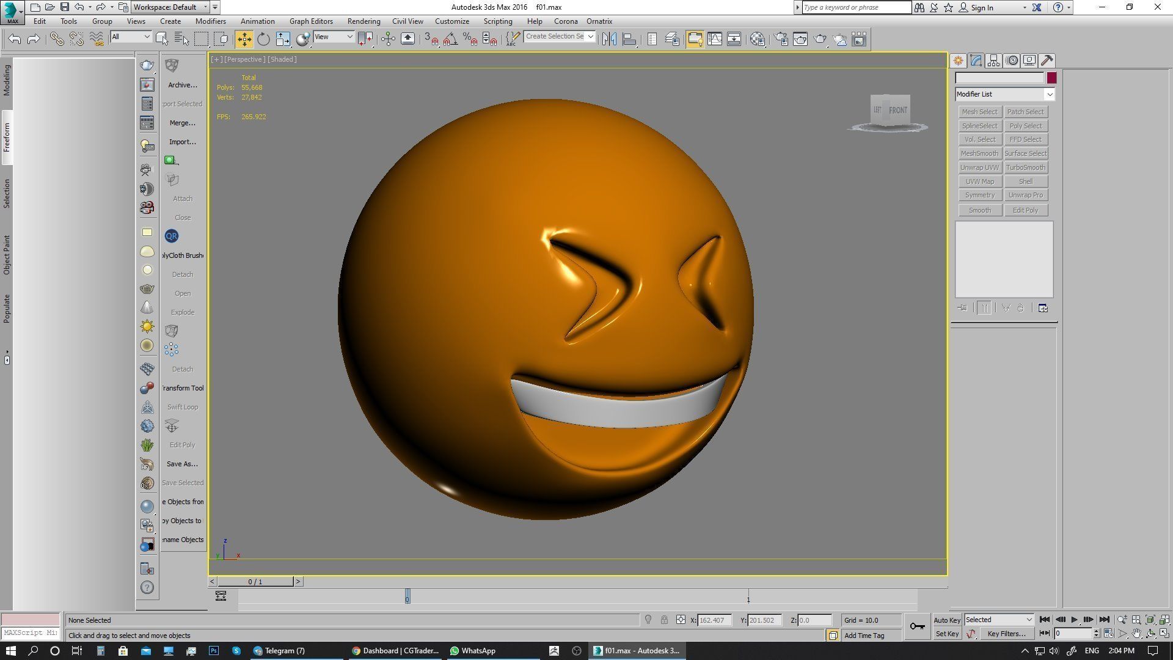The width and height of the screenshot is (1173, 660).
Task: Enable Auto Key mode
Action: point(947,620)
